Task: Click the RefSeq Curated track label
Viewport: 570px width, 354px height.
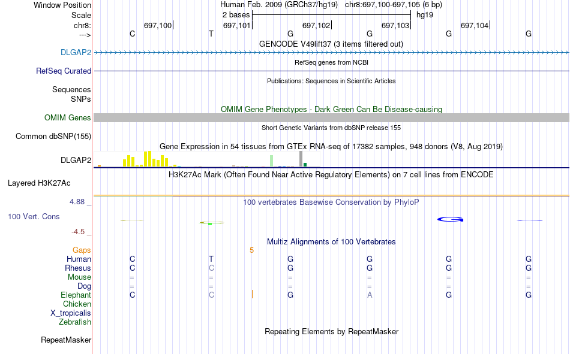Action: 63,71
